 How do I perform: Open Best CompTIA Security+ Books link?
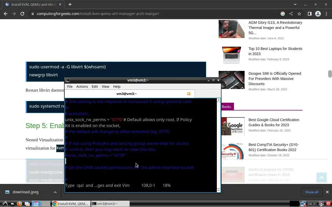[273, 147]
